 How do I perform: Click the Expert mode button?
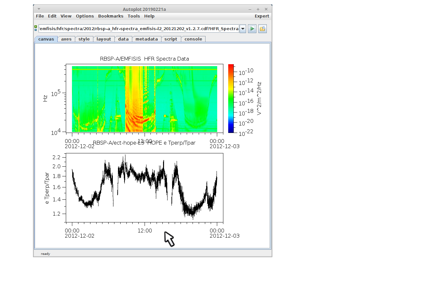[x=262, y=16]
